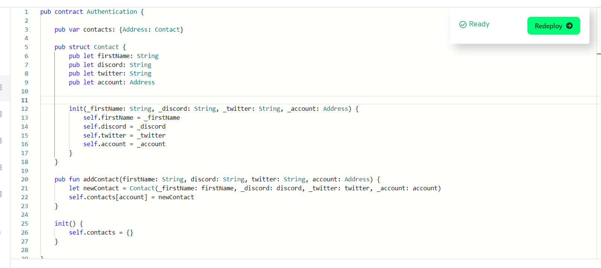Viewport: 601px width, 268px height.
Task: Click line number 28 in the gutter
Action: click(25, 250)
